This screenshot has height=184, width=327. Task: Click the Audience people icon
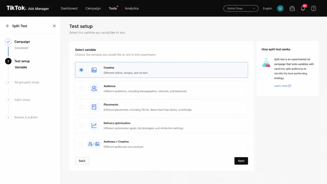pos(94,88)
